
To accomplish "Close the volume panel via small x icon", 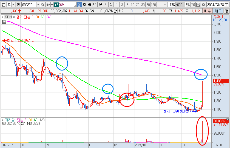I will click(228, 119).
